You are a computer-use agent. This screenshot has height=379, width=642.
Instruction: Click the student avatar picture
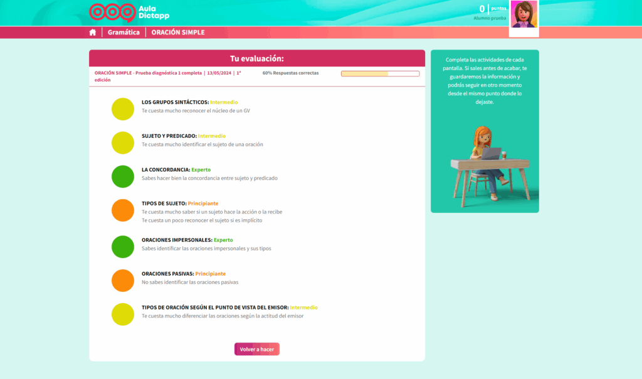(524, 14)
